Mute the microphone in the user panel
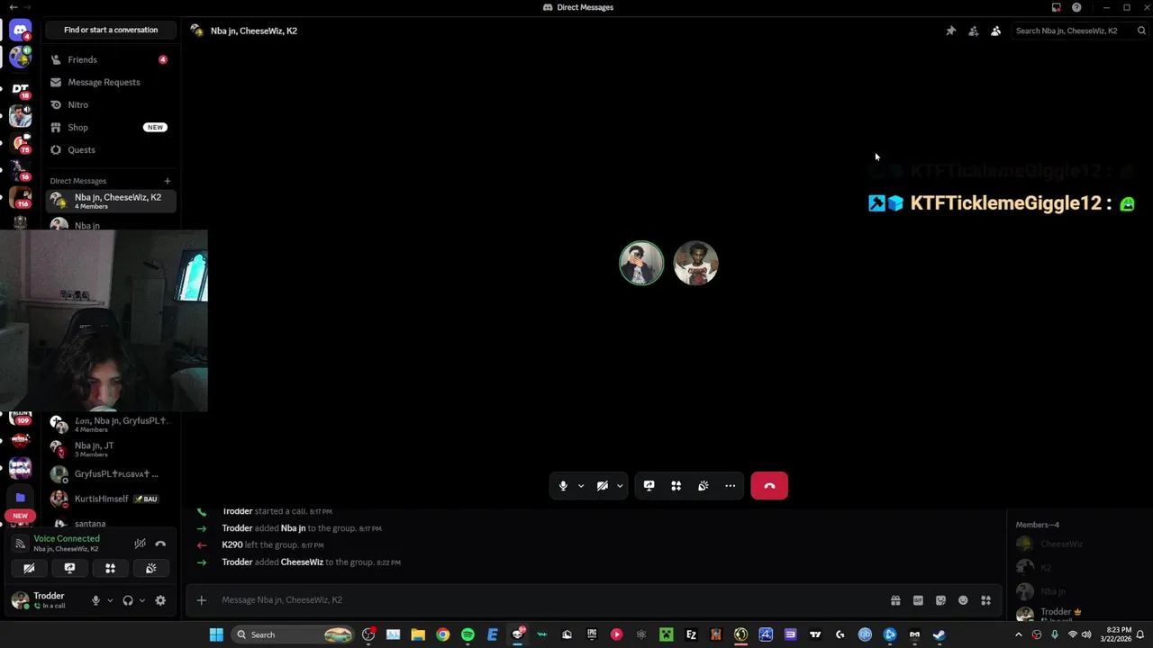The height and width of the screenshot is (648, 1153). coord(95,600)
